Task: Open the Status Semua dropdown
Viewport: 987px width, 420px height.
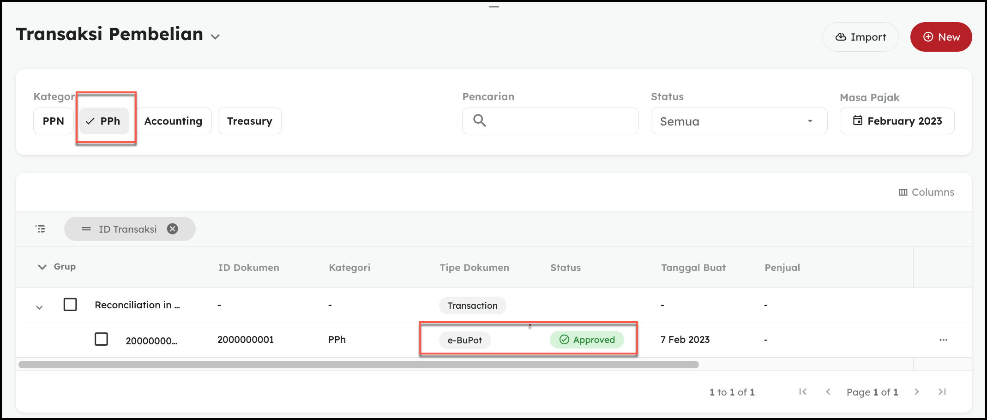Action: 739,121
